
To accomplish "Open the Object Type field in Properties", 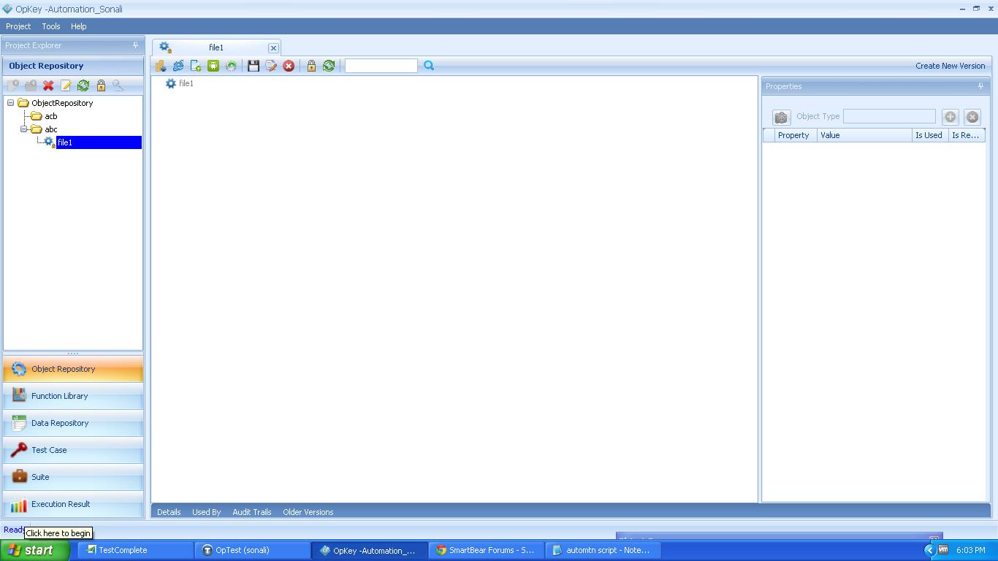I will 889,116.
